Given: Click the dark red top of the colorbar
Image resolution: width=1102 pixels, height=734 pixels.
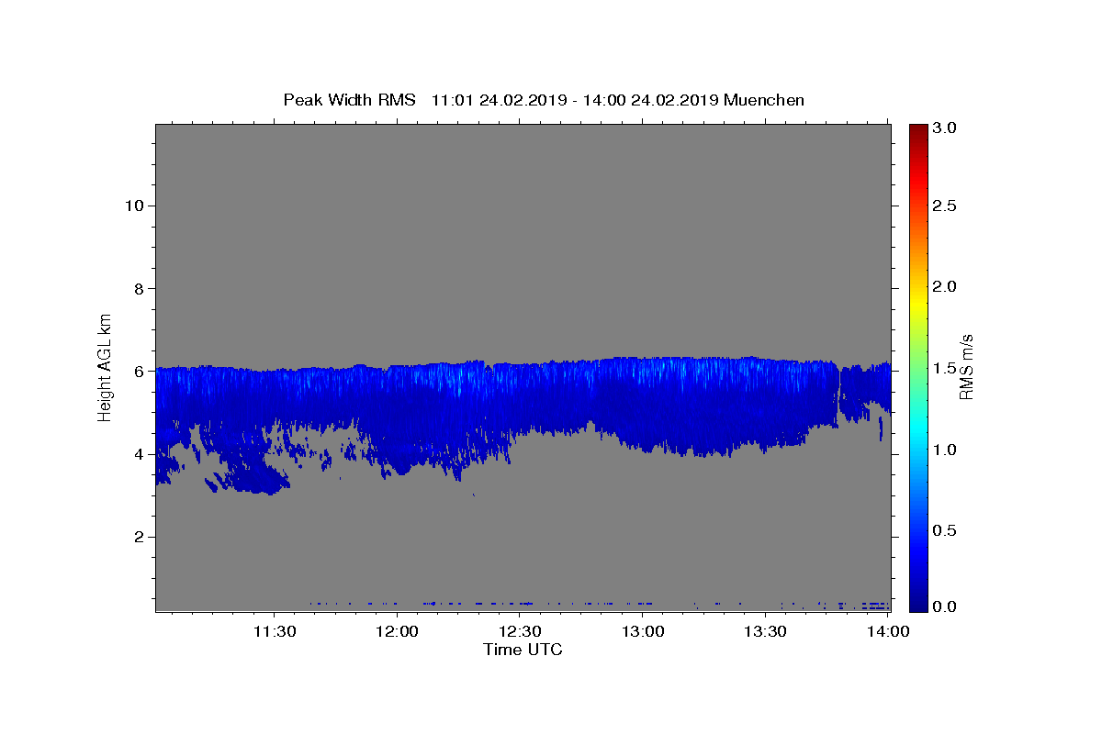Looking at the screenshot, I should pyautogui.click(x=918, y=130).
